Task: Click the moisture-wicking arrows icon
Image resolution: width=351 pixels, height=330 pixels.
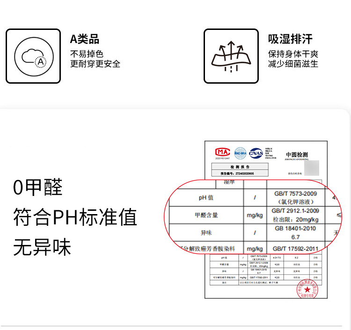Action: [231, 56]
